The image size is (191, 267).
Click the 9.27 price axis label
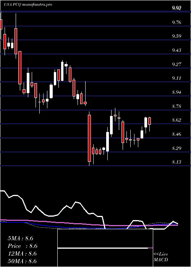click(x=176, y=64)
